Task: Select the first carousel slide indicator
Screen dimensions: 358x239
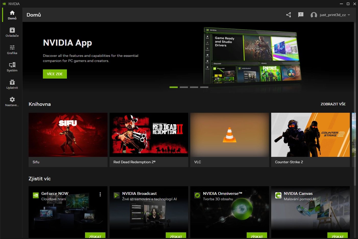Action: (x=174, y=87)
